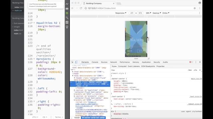The width and height of the screenshot is (213, 119).
Task: Select the Elements tab
Action: click(85, 62)
